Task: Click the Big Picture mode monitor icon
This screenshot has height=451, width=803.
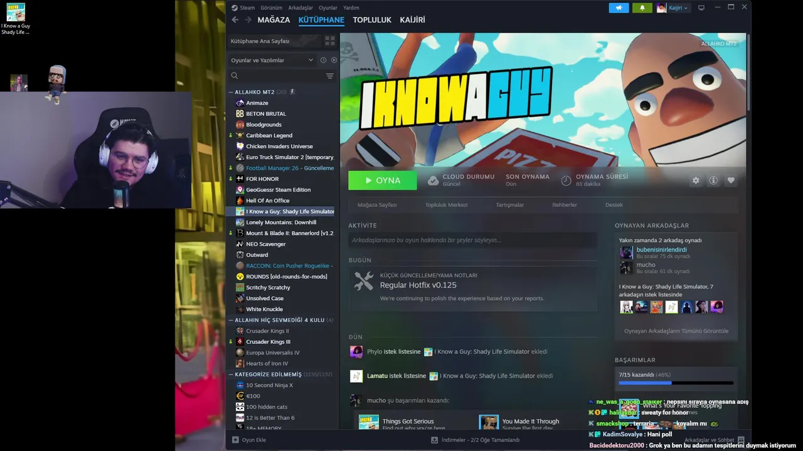Action: [x=701, y=8]
